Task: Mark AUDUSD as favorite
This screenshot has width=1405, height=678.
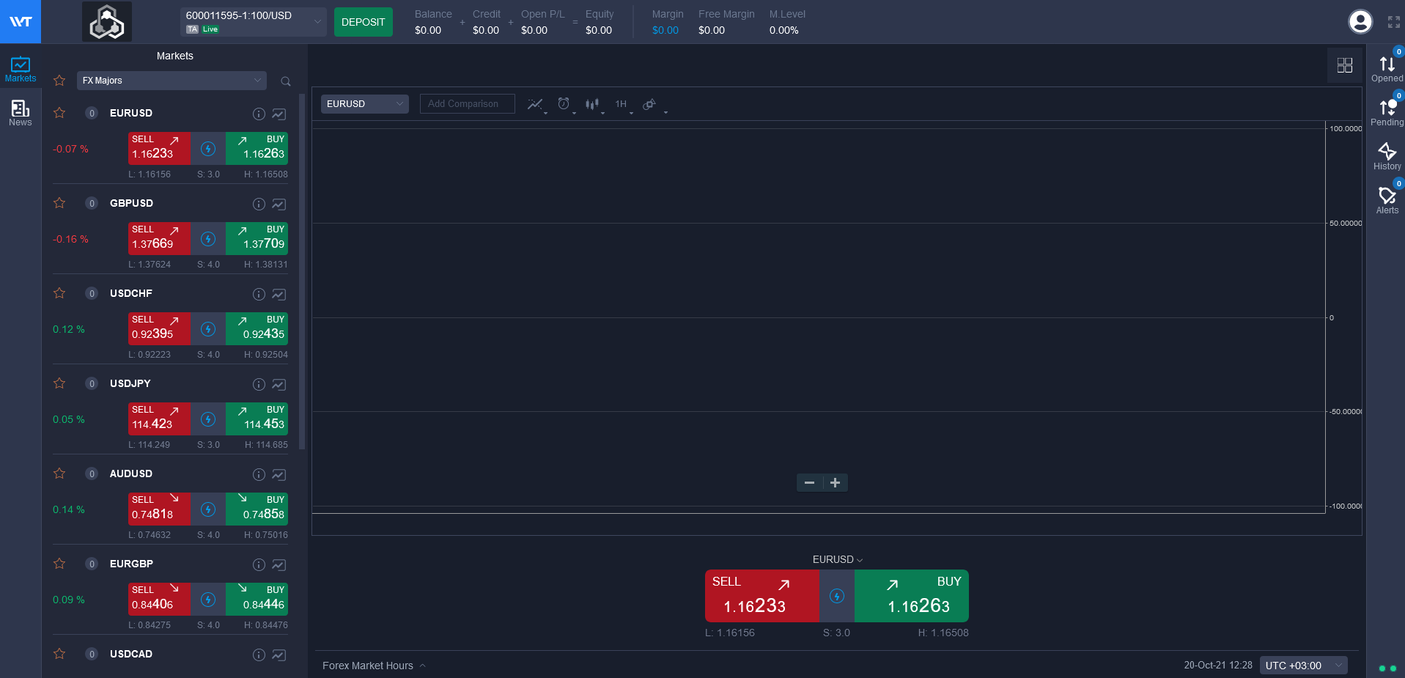Action: 59,474
